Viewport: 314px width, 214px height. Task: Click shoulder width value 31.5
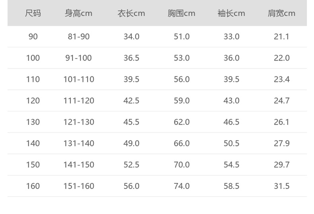(x=281, y=186)
